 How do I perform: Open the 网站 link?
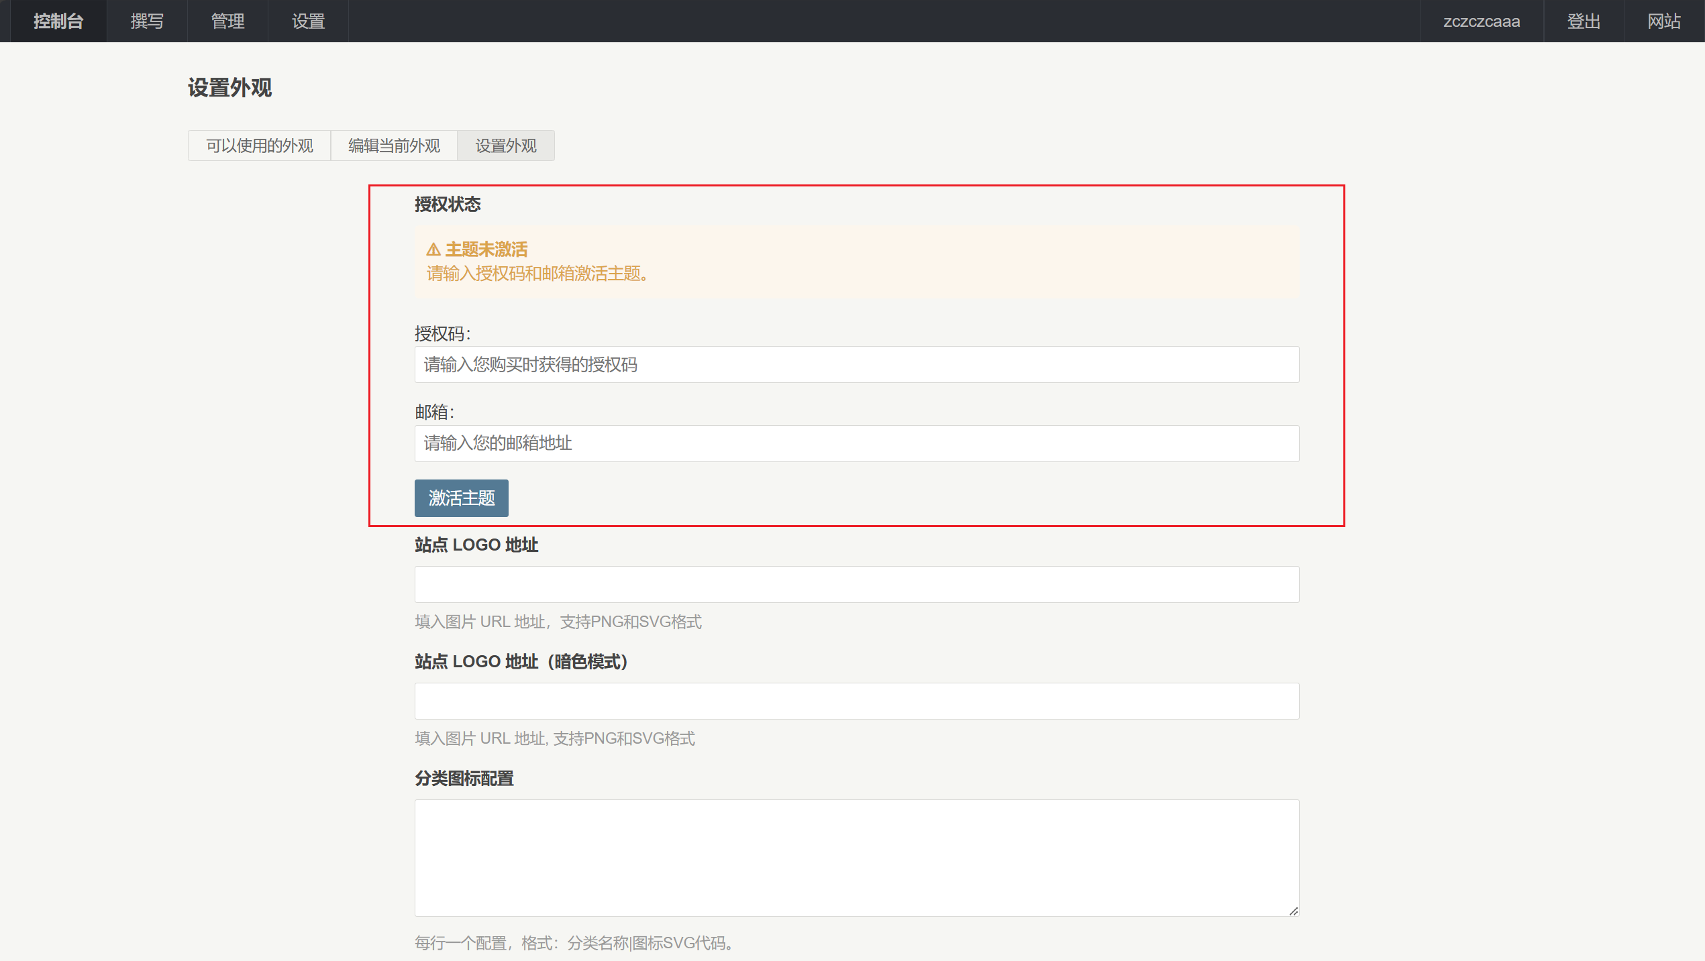pos(1663,21)
